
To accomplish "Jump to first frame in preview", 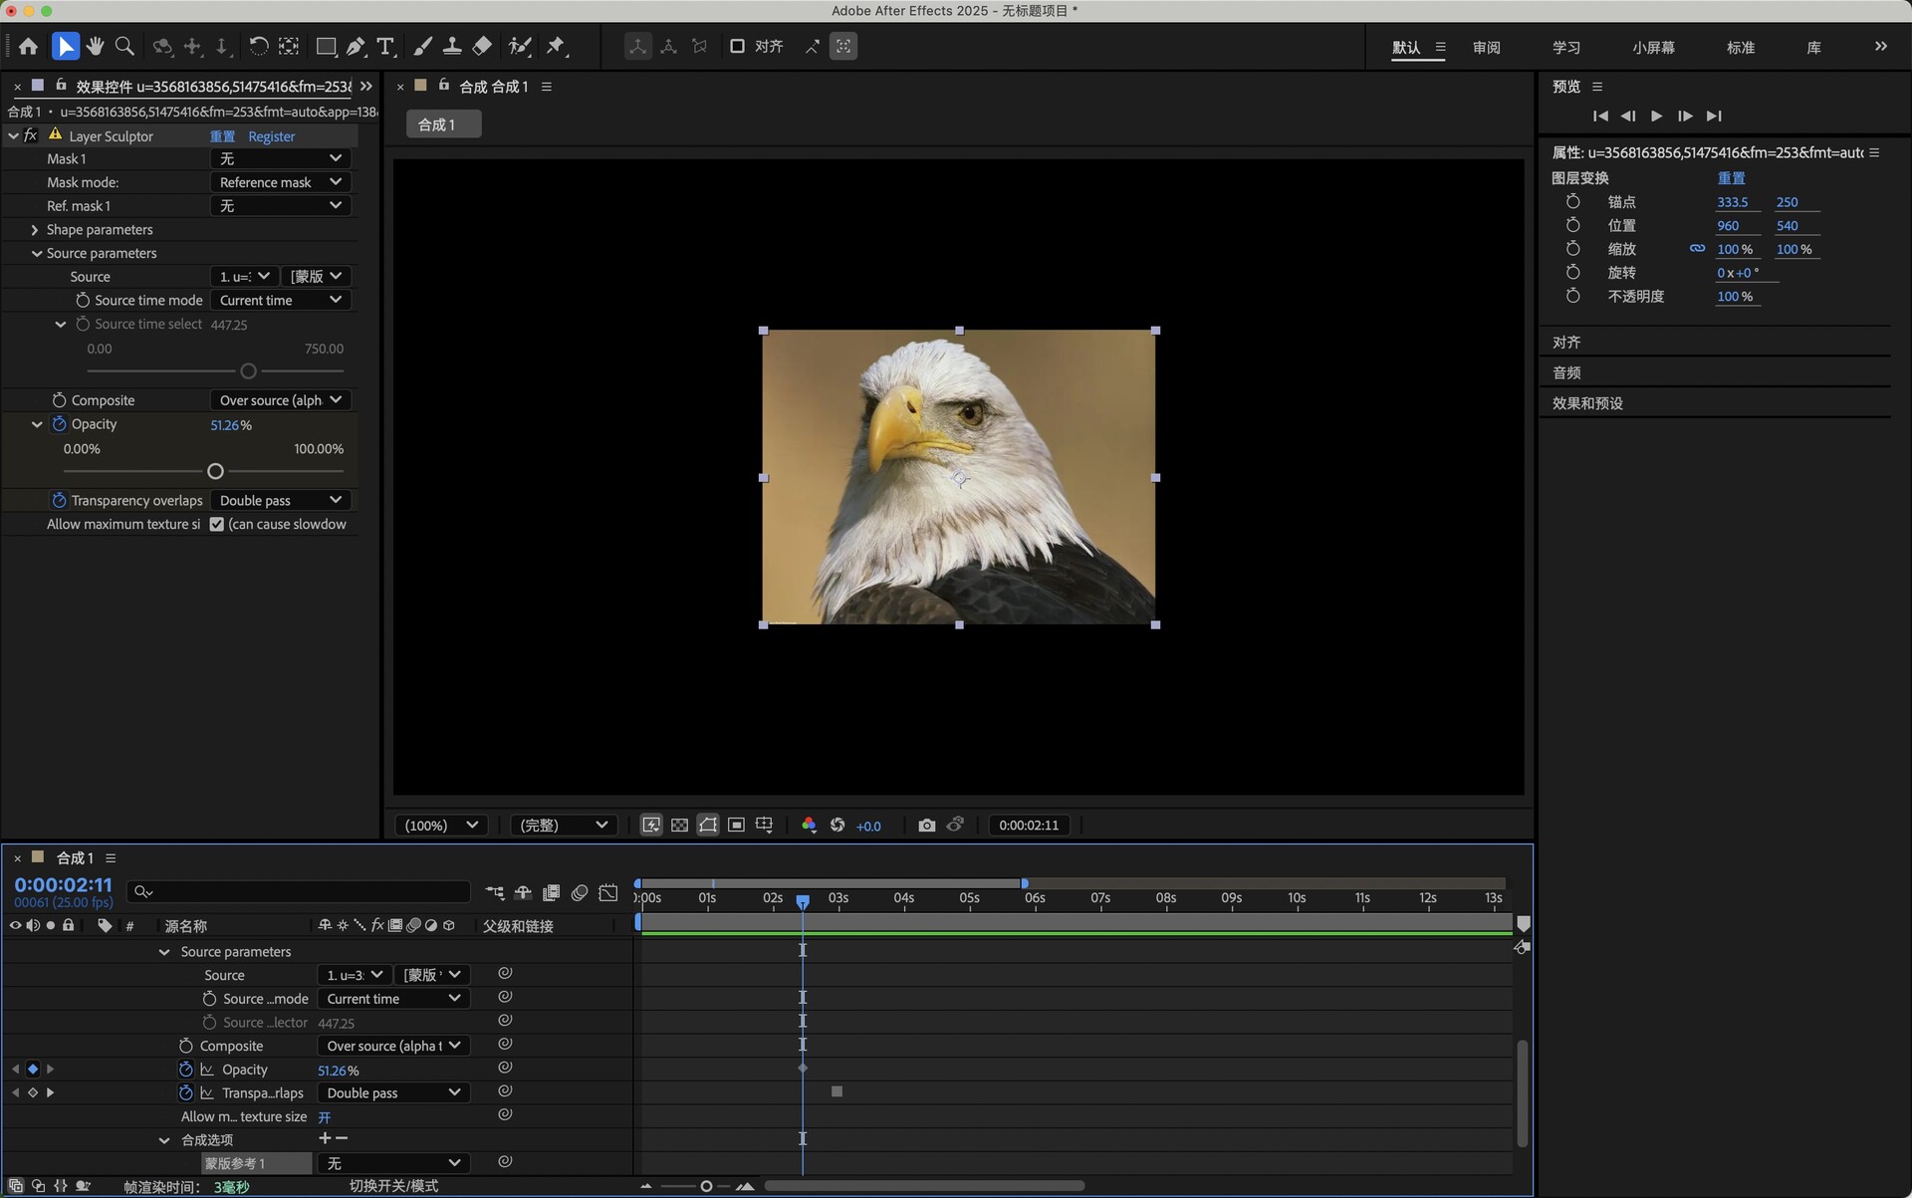I will pyautogui.click(x=1600, y=117).
